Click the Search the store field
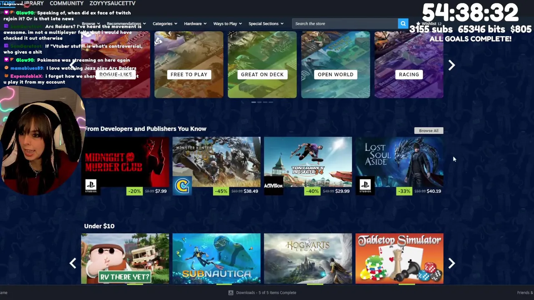This screenshot has height=300, width=534. click(x=345, y=24)
